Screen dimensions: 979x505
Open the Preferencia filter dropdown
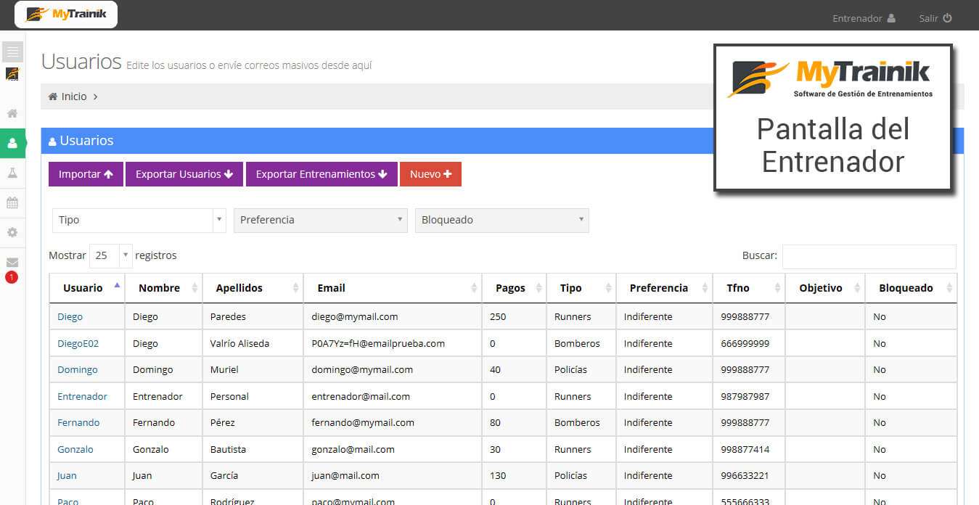pyautogui.click(x=321, y=220)
